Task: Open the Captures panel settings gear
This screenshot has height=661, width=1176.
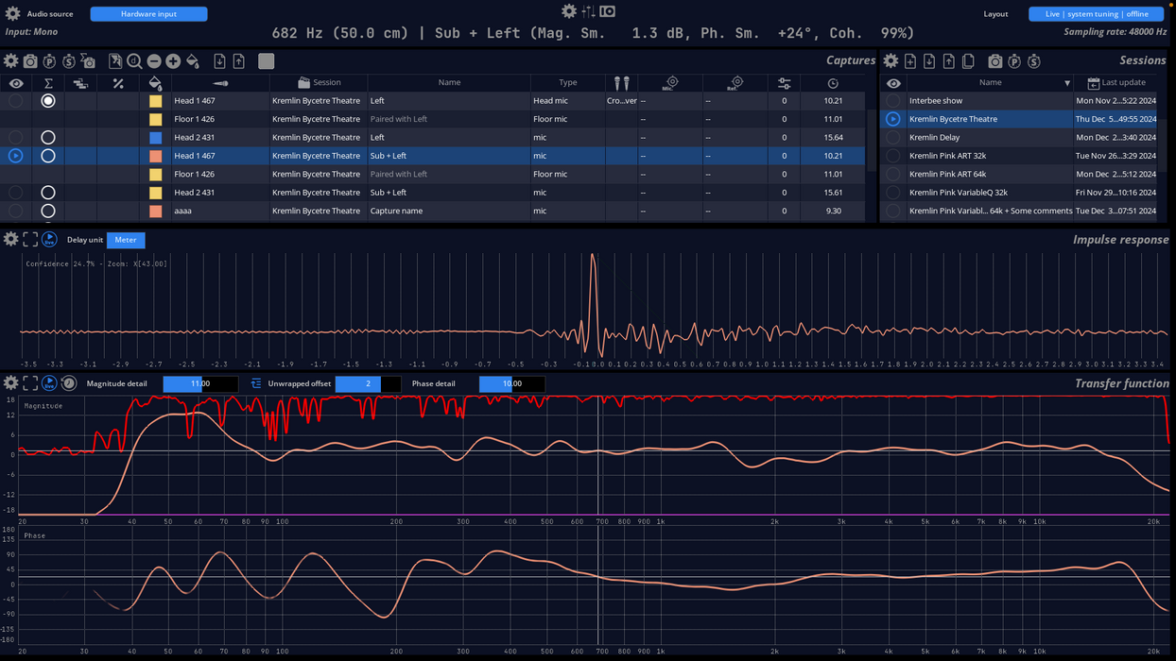Action: click(x=11, y=60)
